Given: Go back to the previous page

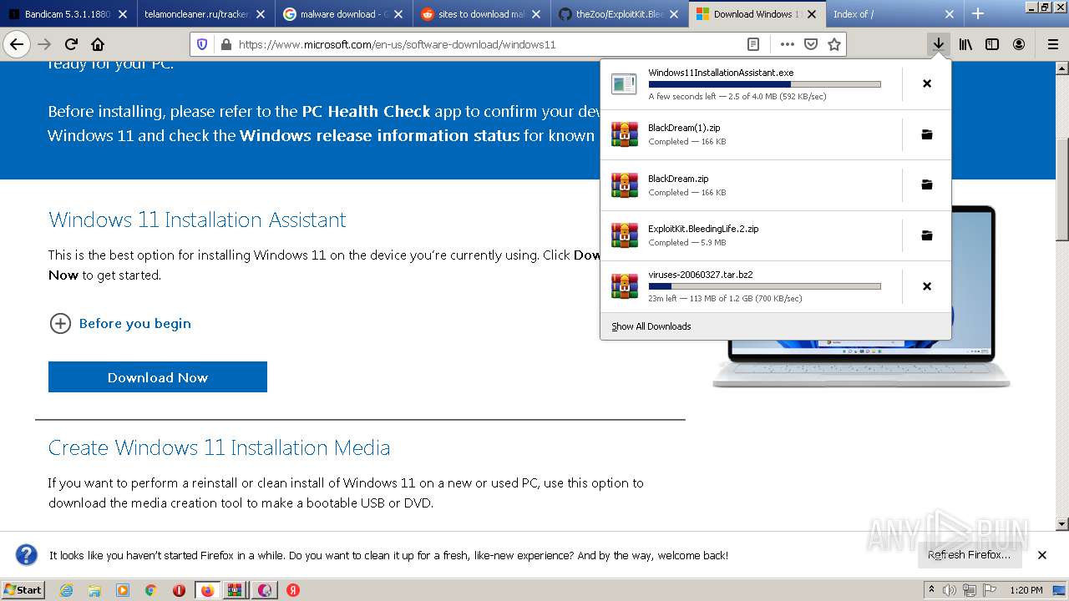Looking at the screenshot, I should click(x=17, y=44).
